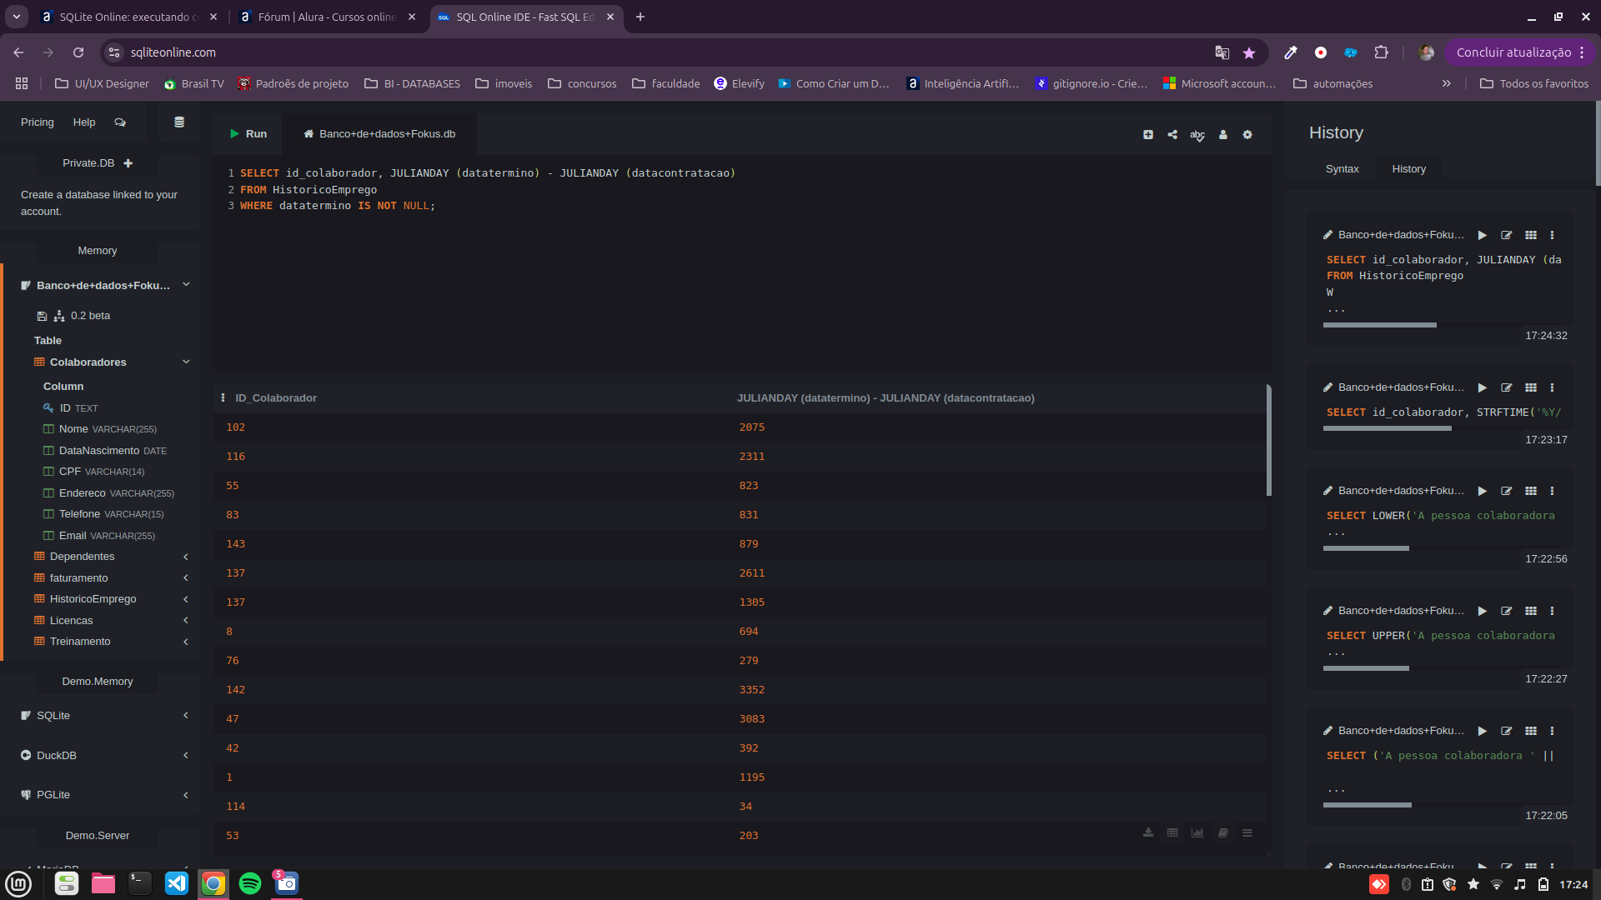Open editor settings gear icon
The width and height of the screenshot is (1601, 900).
(x=1247, y=135)
